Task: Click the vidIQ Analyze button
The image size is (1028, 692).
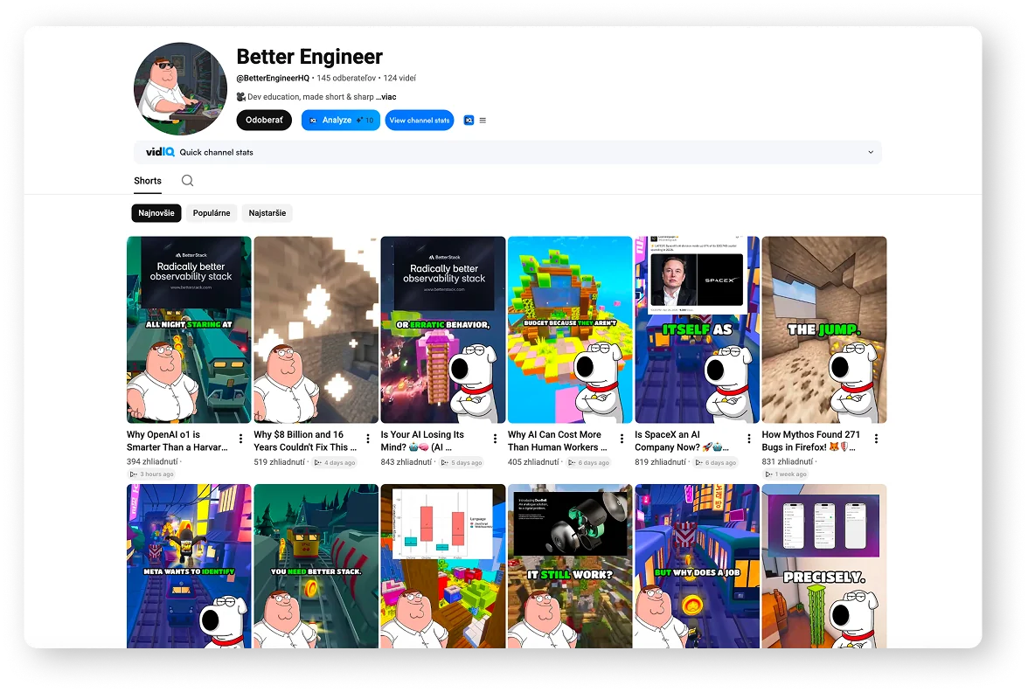Action: point(341,120)
